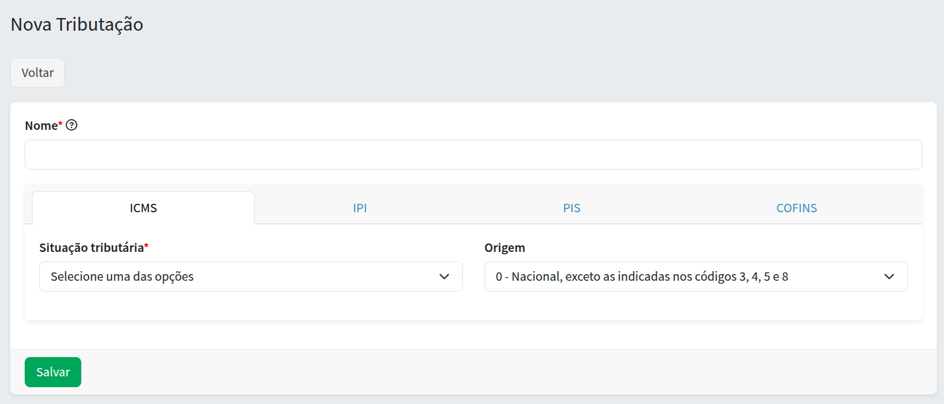Expand the Origem dropdown showing '0 - Nacional'

coord(686,277)
